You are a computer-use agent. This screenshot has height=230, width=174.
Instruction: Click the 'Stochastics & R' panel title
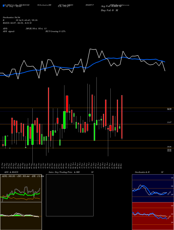tap(142, 172)
